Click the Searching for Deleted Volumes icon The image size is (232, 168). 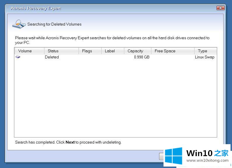[x=19, y=24]
